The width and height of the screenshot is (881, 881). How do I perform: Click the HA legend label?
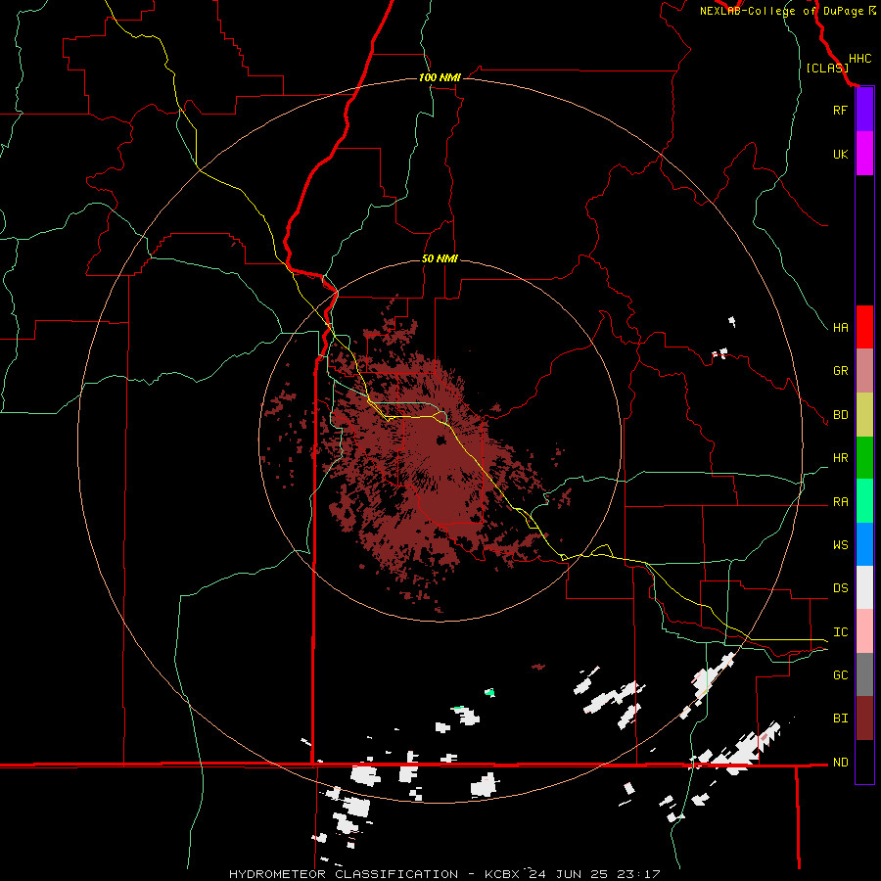pyautogui.click(x=841, y=327)
